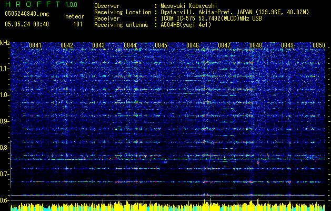The image size is (331, 211).
Task: Select frequency axis label 0.7
Action: (x=4, y=174)
